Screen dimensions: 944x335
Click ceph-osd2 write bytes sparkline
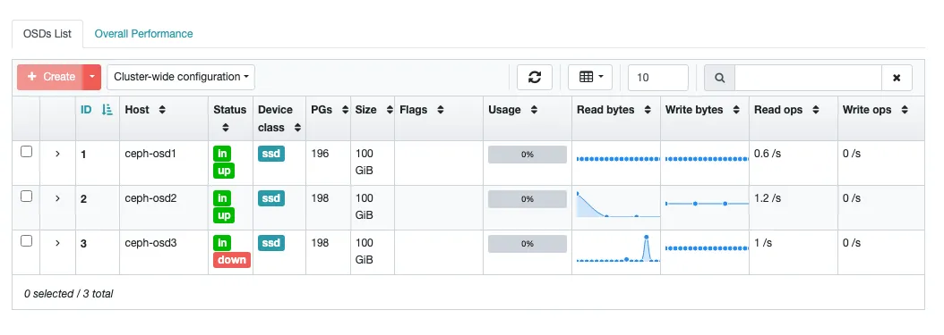(x=707, y=204)
